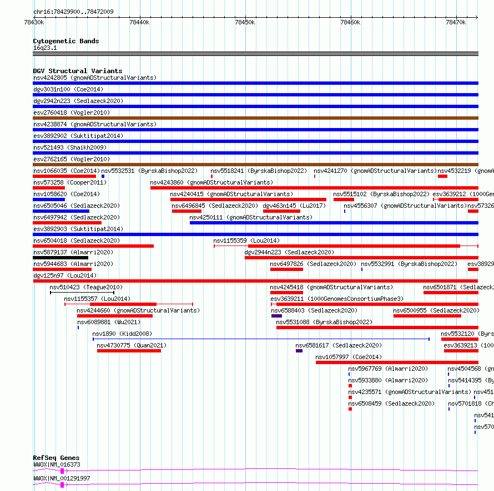494x491 pixels.
Task: Open nsv4238874 gnomAD variant label
Action: tap(95, 124)
